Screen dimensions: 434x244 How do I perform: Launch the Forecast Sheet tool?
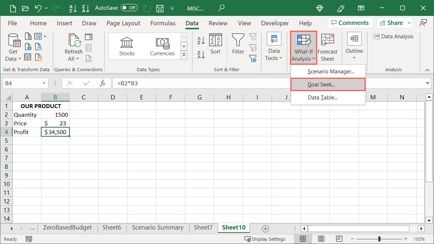pyautogui.click(x=327, y=46)
